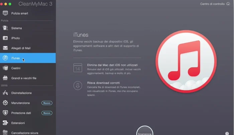The image size is (234, 135).
Task: Click the Pulizia smart monitor icon
Action: [5, 13]
